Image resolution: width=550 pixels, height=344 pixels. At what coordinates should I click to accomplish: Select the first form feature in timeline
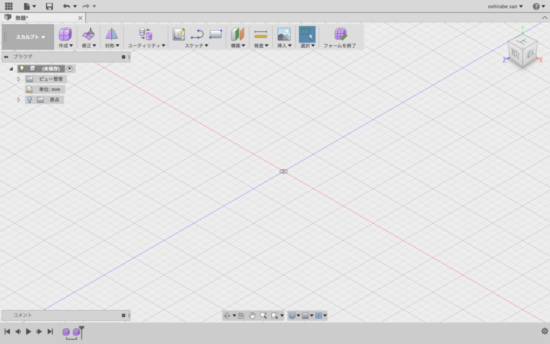[x=66, y=332]
